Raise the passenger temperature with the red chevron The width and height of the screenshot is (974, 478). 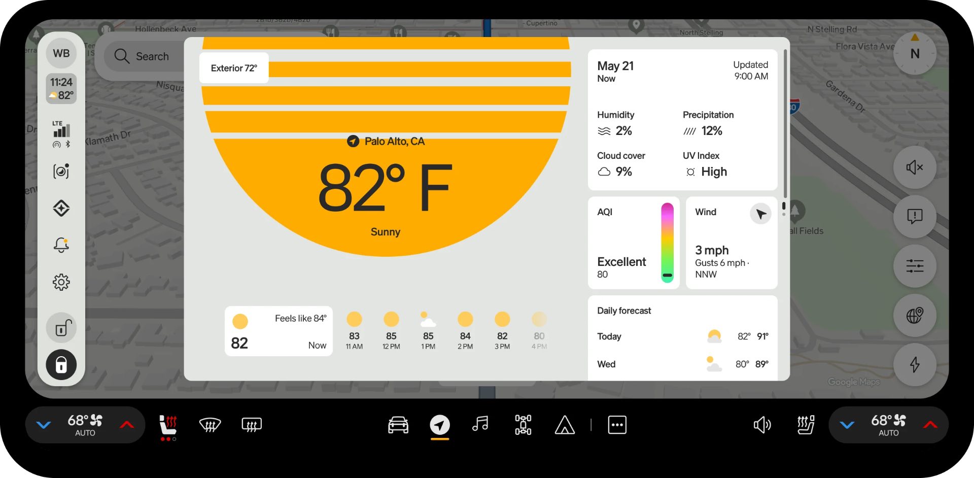coord(930,425)
